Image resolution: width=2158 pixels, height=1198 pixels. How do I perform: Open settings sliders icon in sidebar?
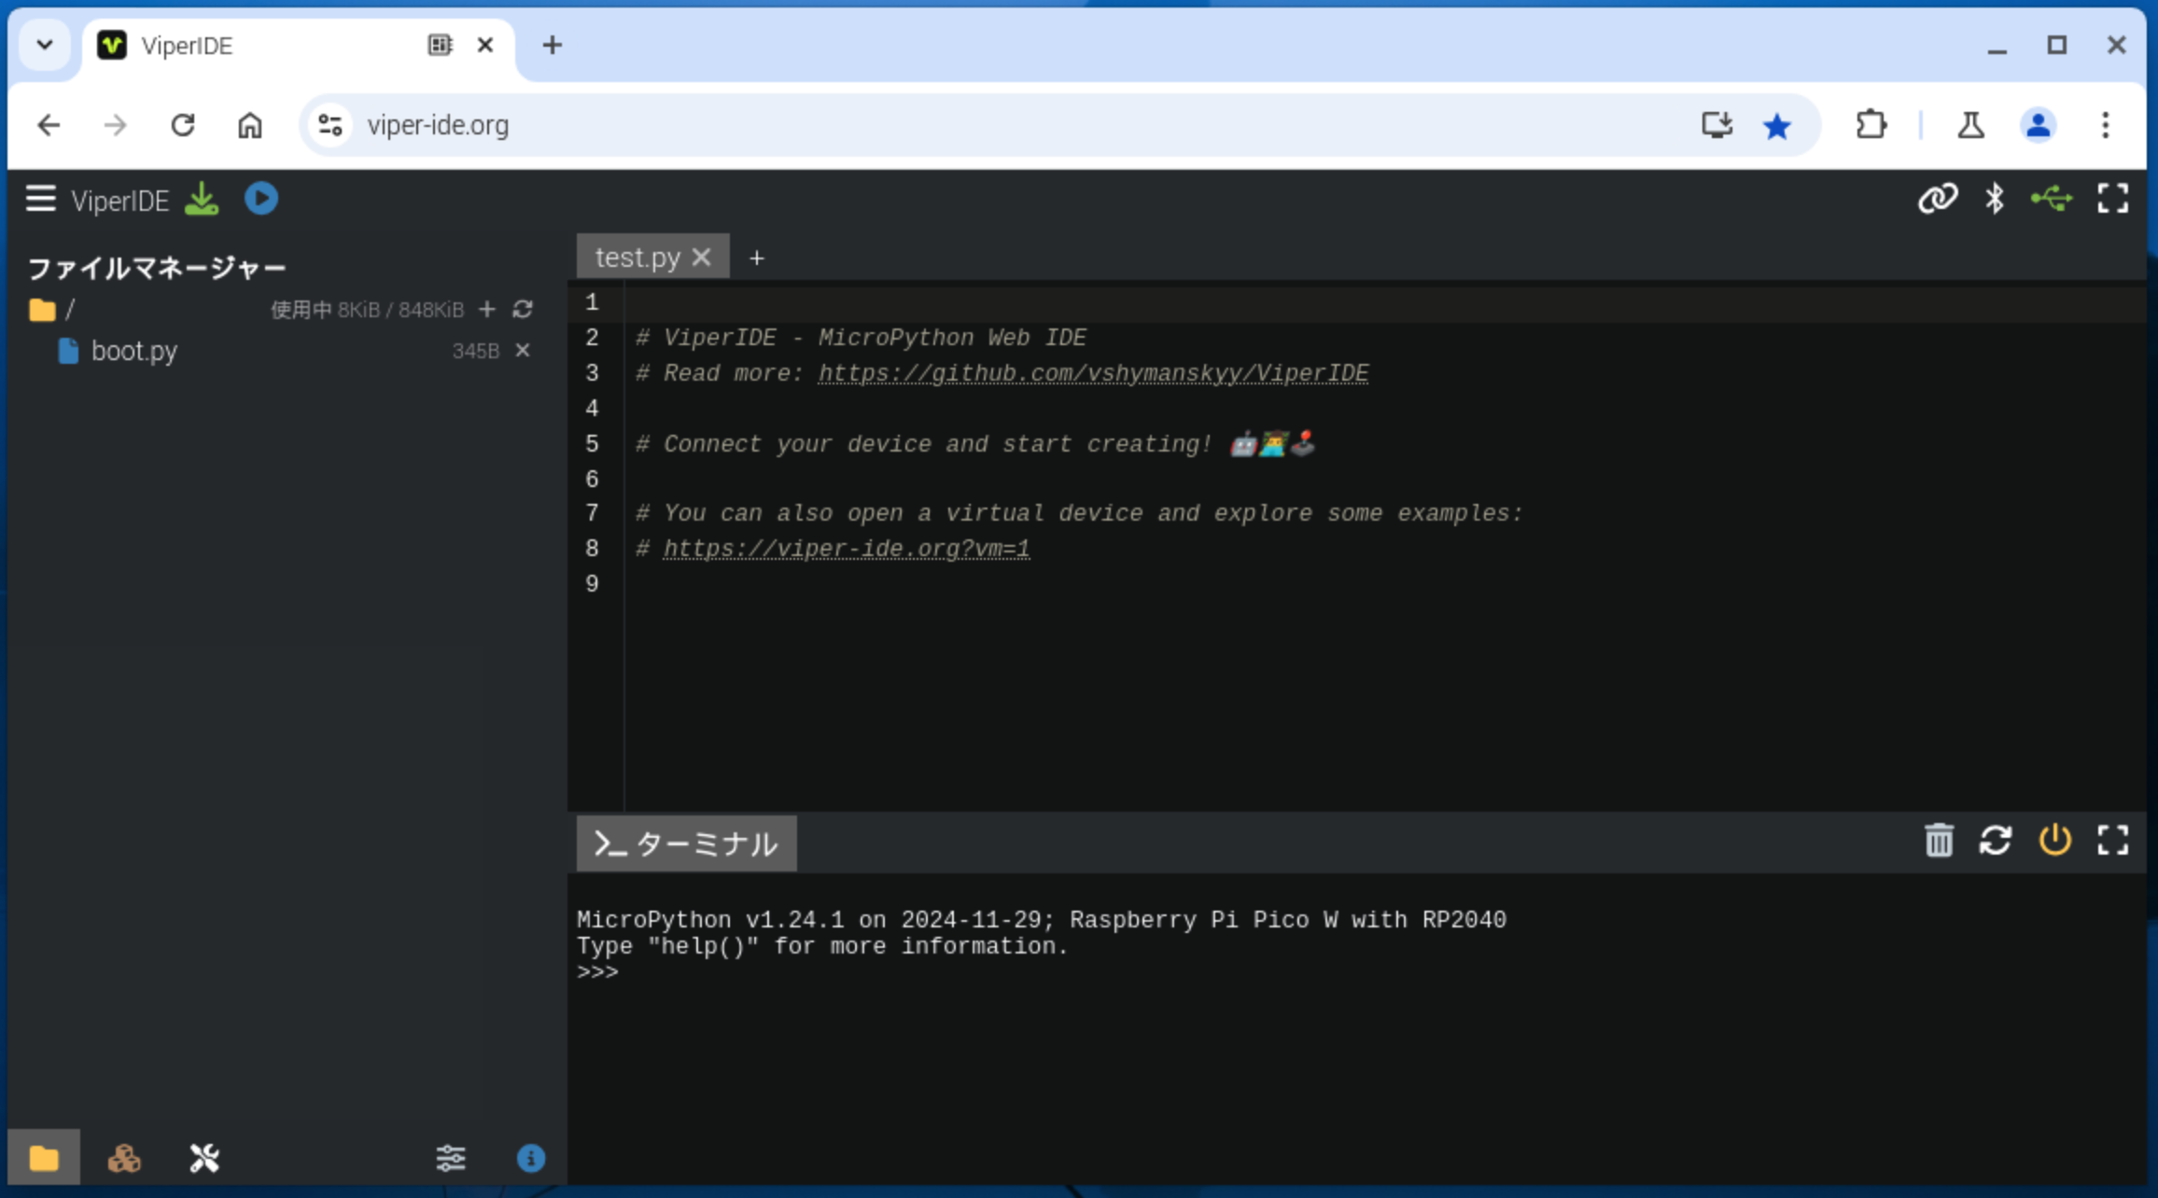451,1158
